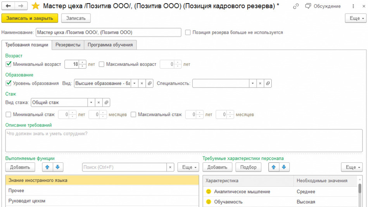Open the top-right Еще menu
The width and height of the screenshot is (368, 207).
[x=355, y=18]
